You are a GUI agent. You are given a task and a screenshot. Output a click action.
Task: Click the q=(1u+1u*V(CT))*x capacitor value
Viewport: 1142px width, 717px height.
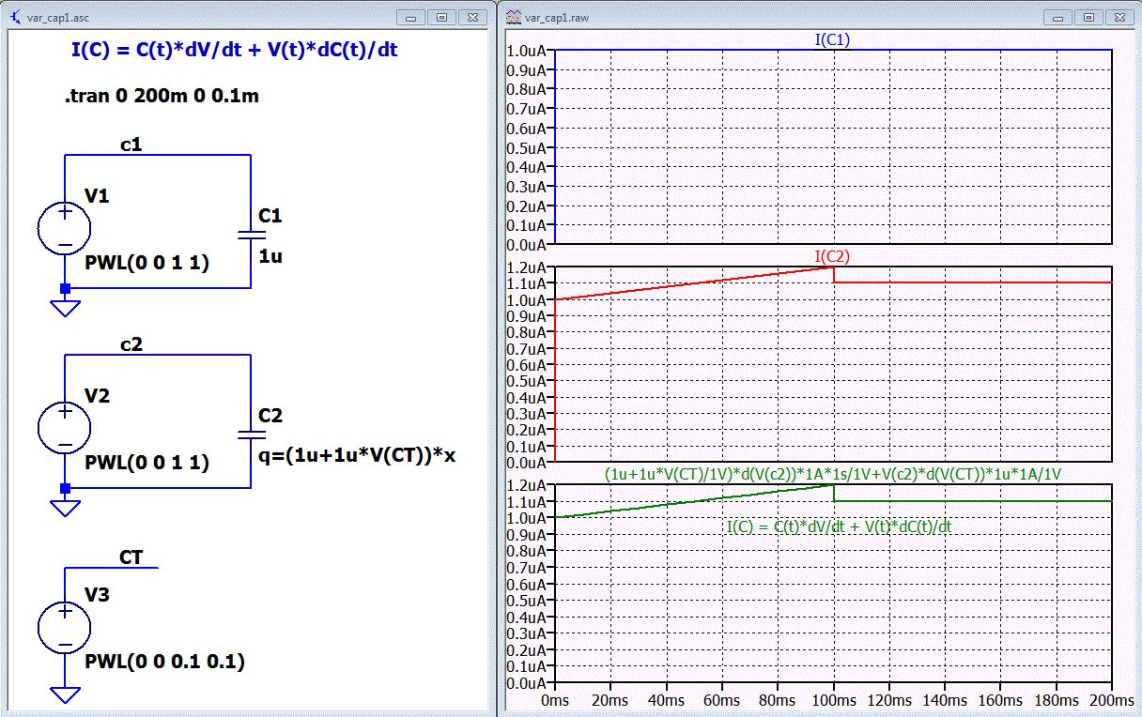(x=356, y=458)
